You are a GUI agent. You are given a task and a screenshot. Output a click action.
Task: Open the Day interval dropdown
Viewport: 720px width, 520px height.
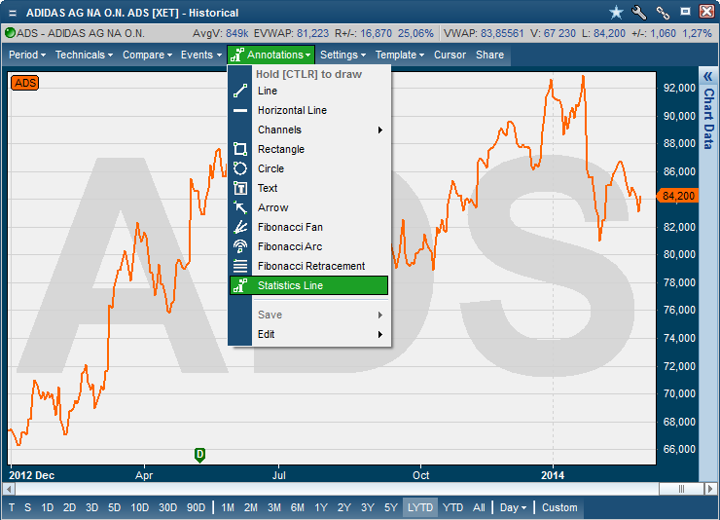pos(513,507)
